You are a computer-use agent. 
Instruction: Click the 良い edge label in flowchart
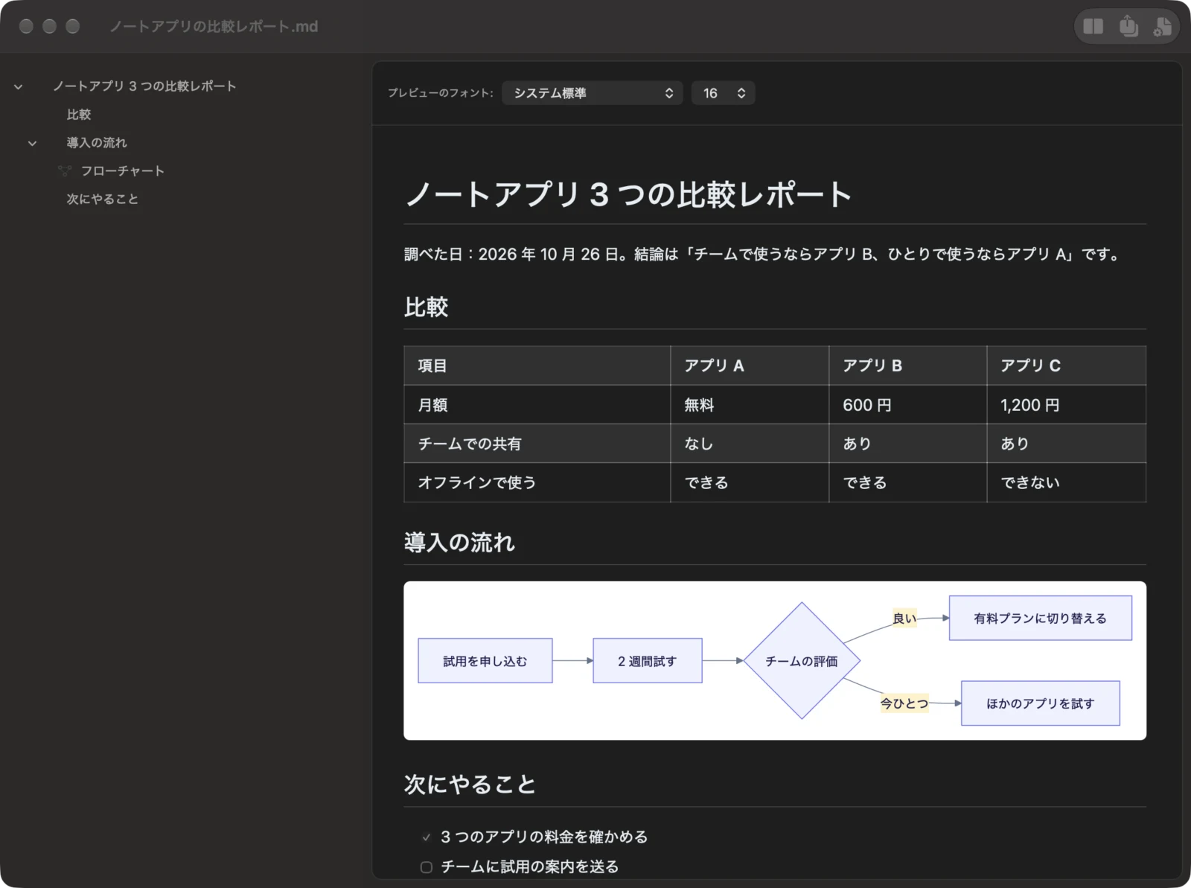pos(904,618)
